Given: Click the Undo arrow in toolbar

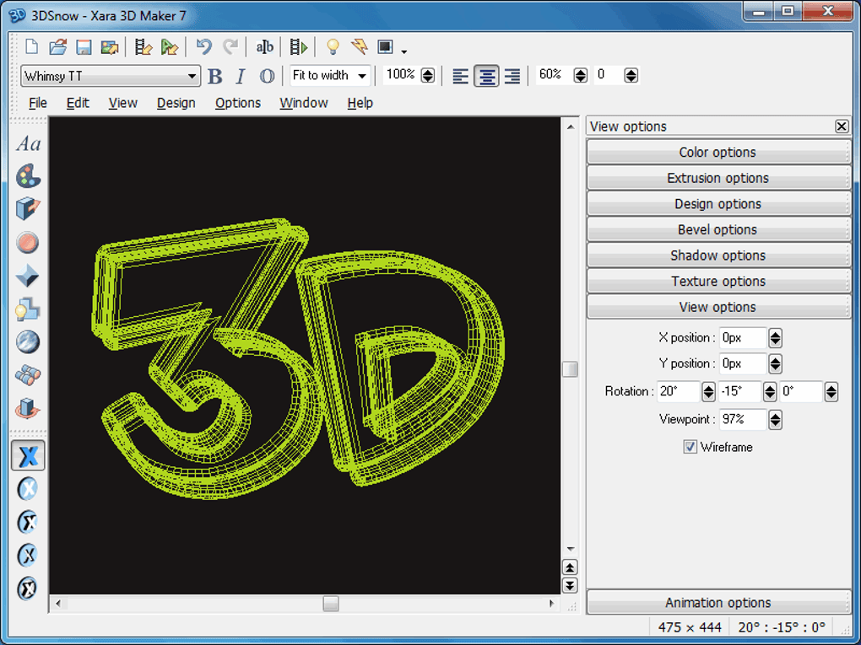Looking at the screenshot, I should point(203,47).
